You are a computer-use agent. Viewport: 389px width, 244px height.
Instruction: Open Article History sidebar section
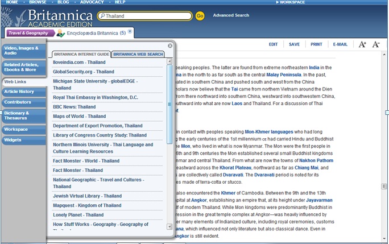24,92
